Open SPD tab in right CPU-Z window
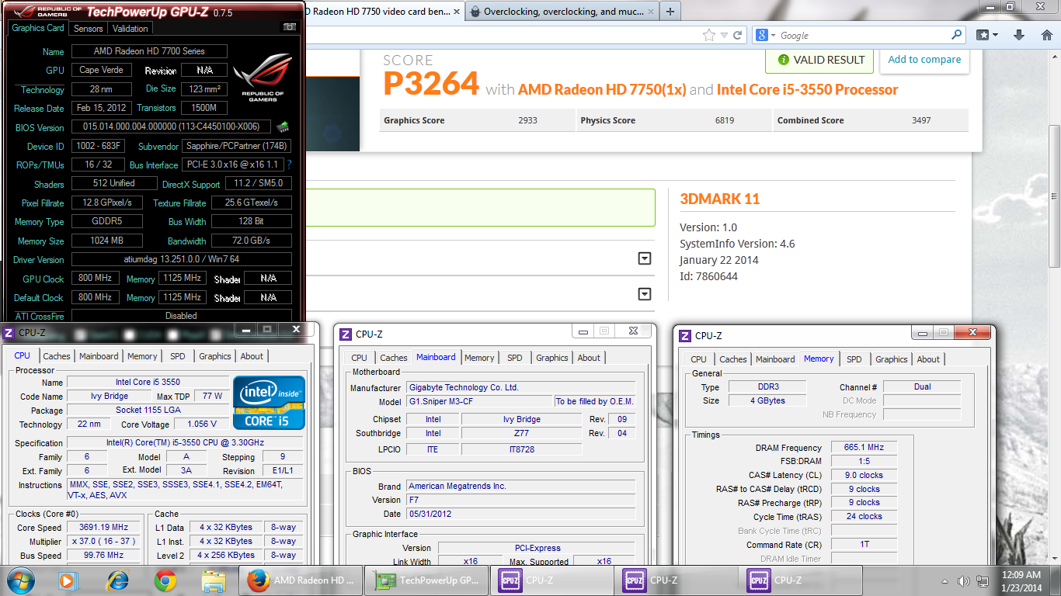Image resolution: width=1061 pixels, height=596 pixels. click(x=854, y=359)
